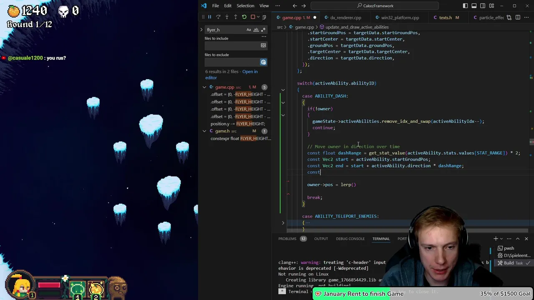Open the Selection menu
This screenshot has height=300, width=534.
click(245, 6)
